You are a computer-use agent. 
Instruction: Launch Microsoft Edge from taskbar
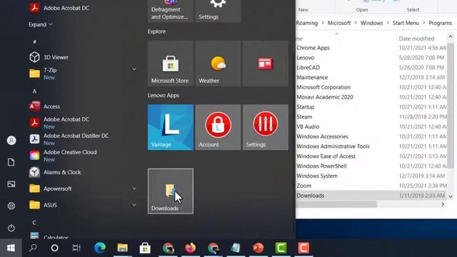pyautogui.click(x=100, y=248)
